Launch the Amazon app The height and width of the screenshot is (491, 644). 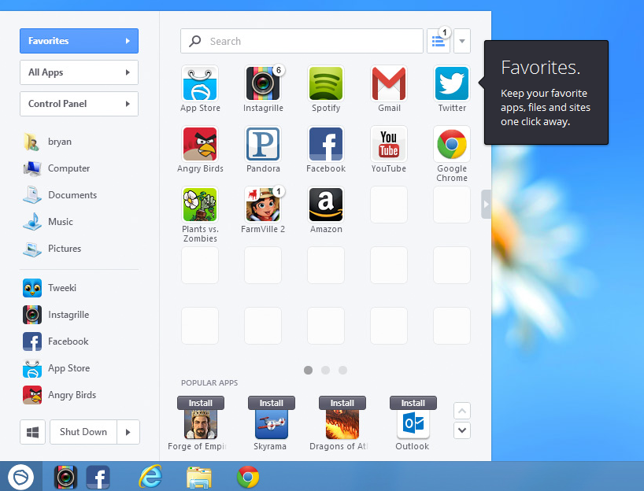(x=325, y=204)
